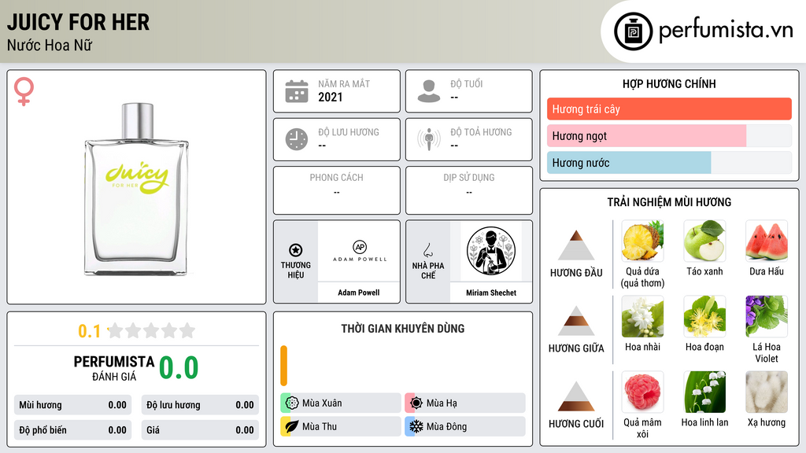Viewport: 806px width, 453px height.
Task: Click the Phong cách info box
Action: tap(337, 190)
